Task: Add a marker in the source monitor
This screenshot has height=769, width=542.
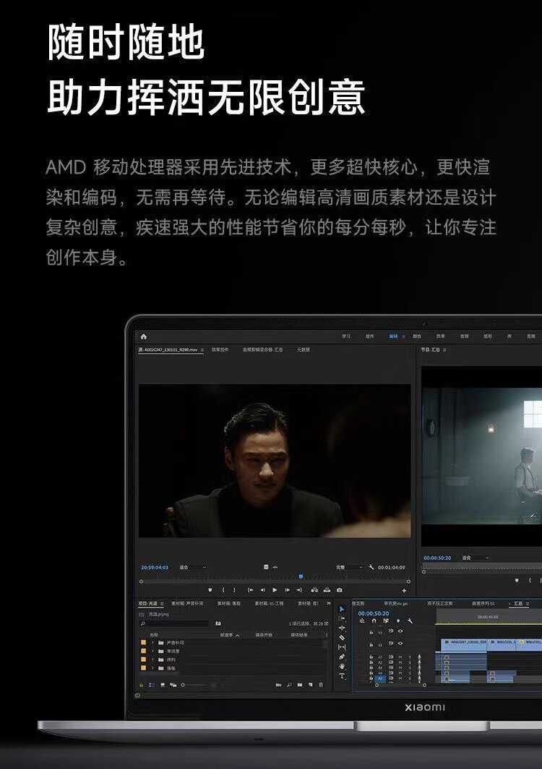Action: pos(210,590)
